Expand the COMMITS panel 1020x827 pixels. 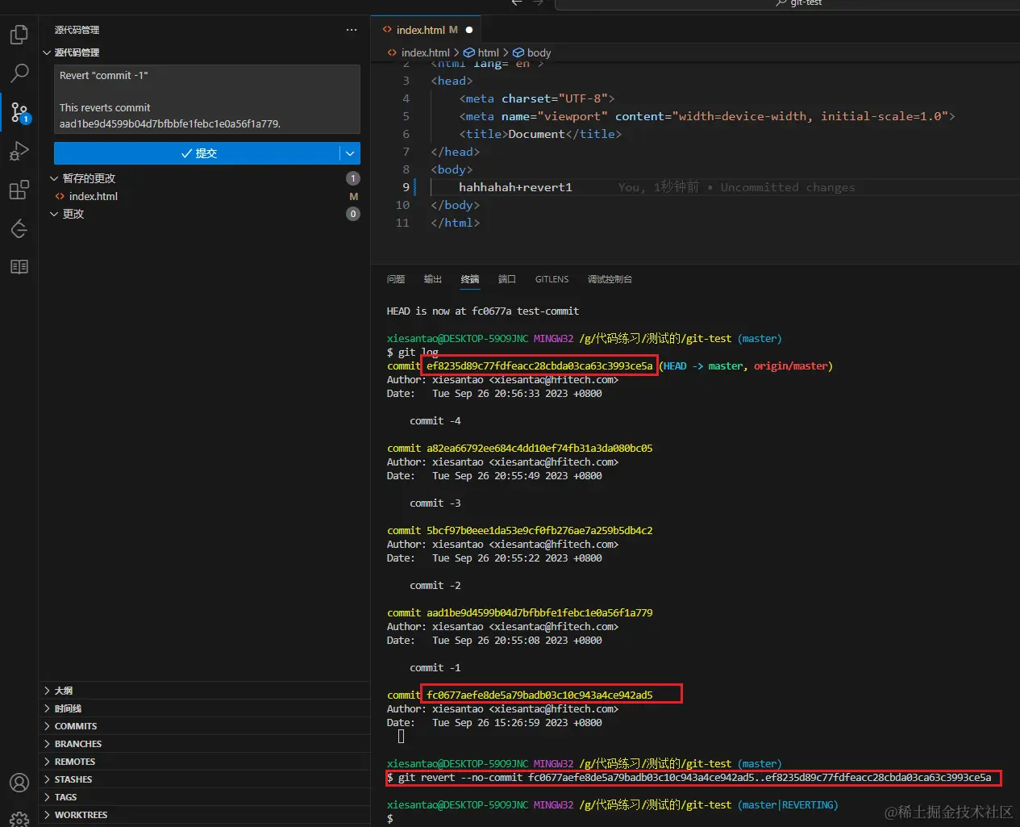point(75,726)
